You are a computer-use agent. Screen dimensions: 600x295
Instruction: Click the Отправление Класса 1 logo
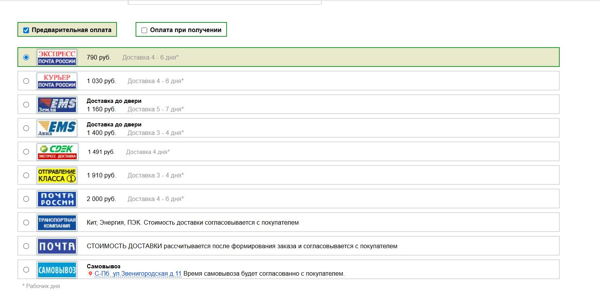pos(56,175)
